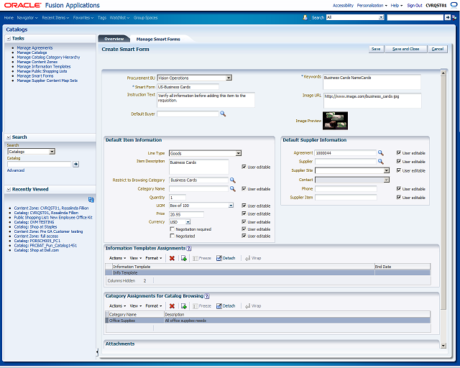Collapse the Recently Viewed panel
This screenshot has height=368, width=460.
(x=9, y=190)
